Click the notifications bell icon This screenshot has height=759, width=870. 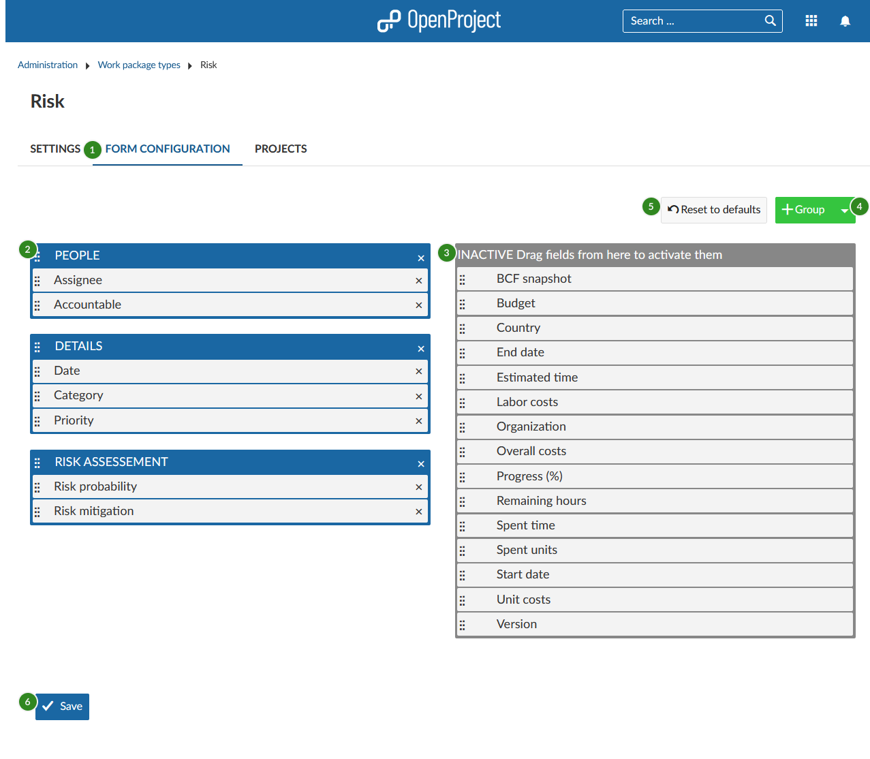845,21
